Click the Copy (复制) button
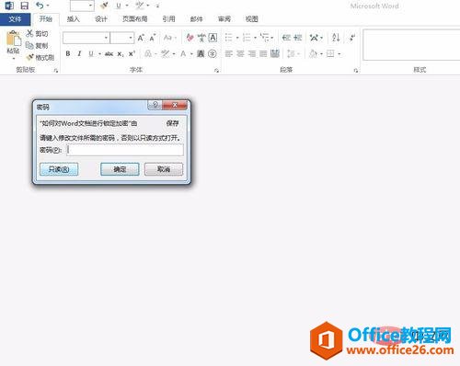The height and width of the screenshot is (366, 460). pyautogui.click(x=37, y=45)
